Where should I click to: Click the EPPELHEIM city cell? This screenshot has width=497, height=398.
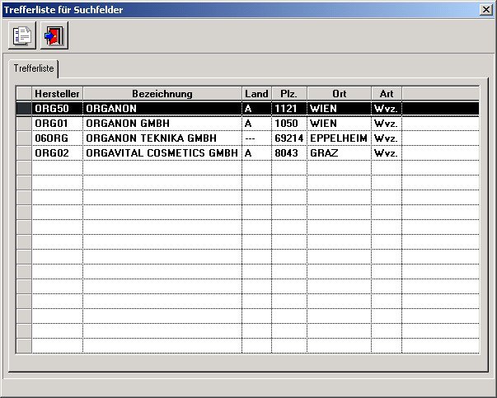click(x=339, y=138)
